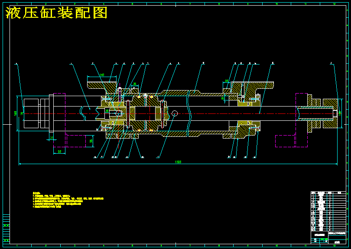Click the small circle on the centerline

click(x=175, y=113)
